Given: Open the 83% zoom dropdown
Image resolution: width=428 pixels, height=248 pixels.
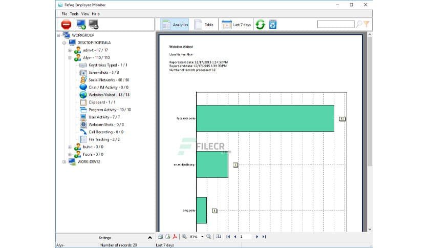Looking at the screenshot, I should (202, 237).
